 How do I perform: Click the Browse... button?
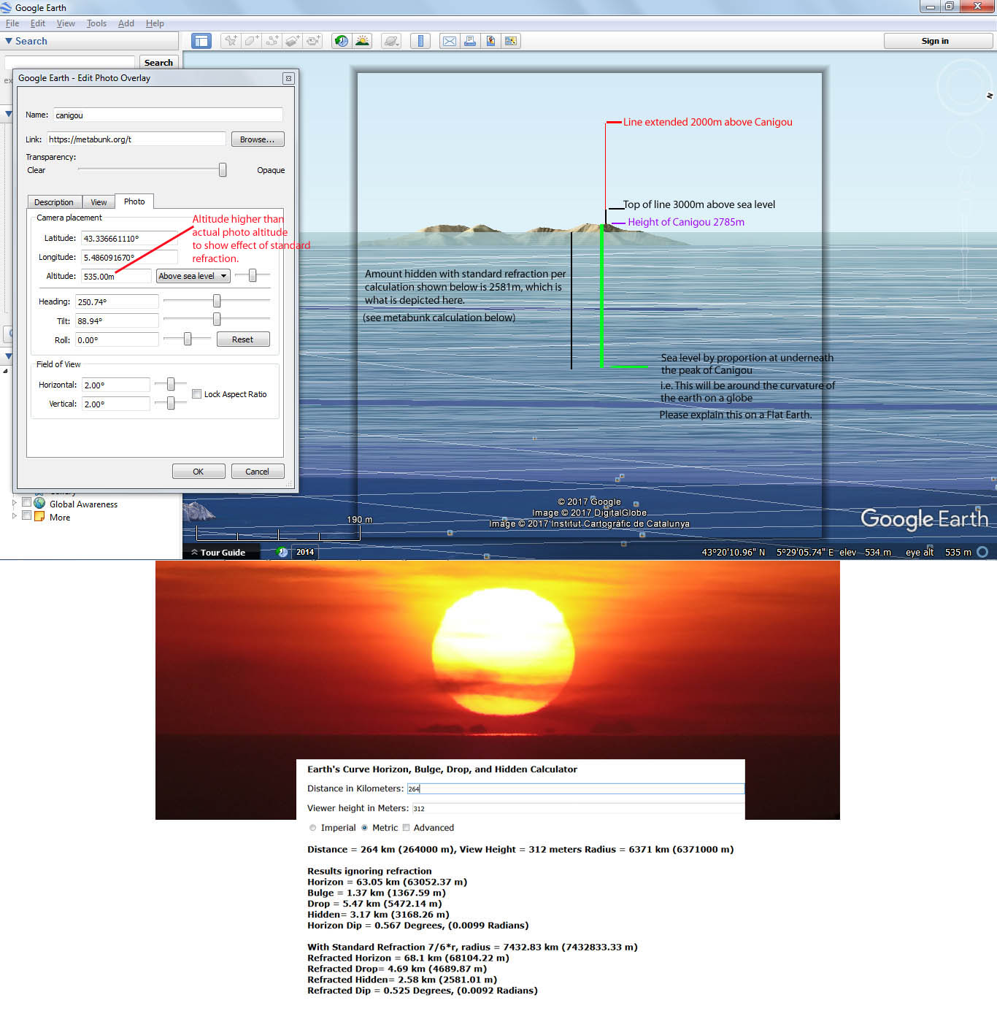[258, 139]
